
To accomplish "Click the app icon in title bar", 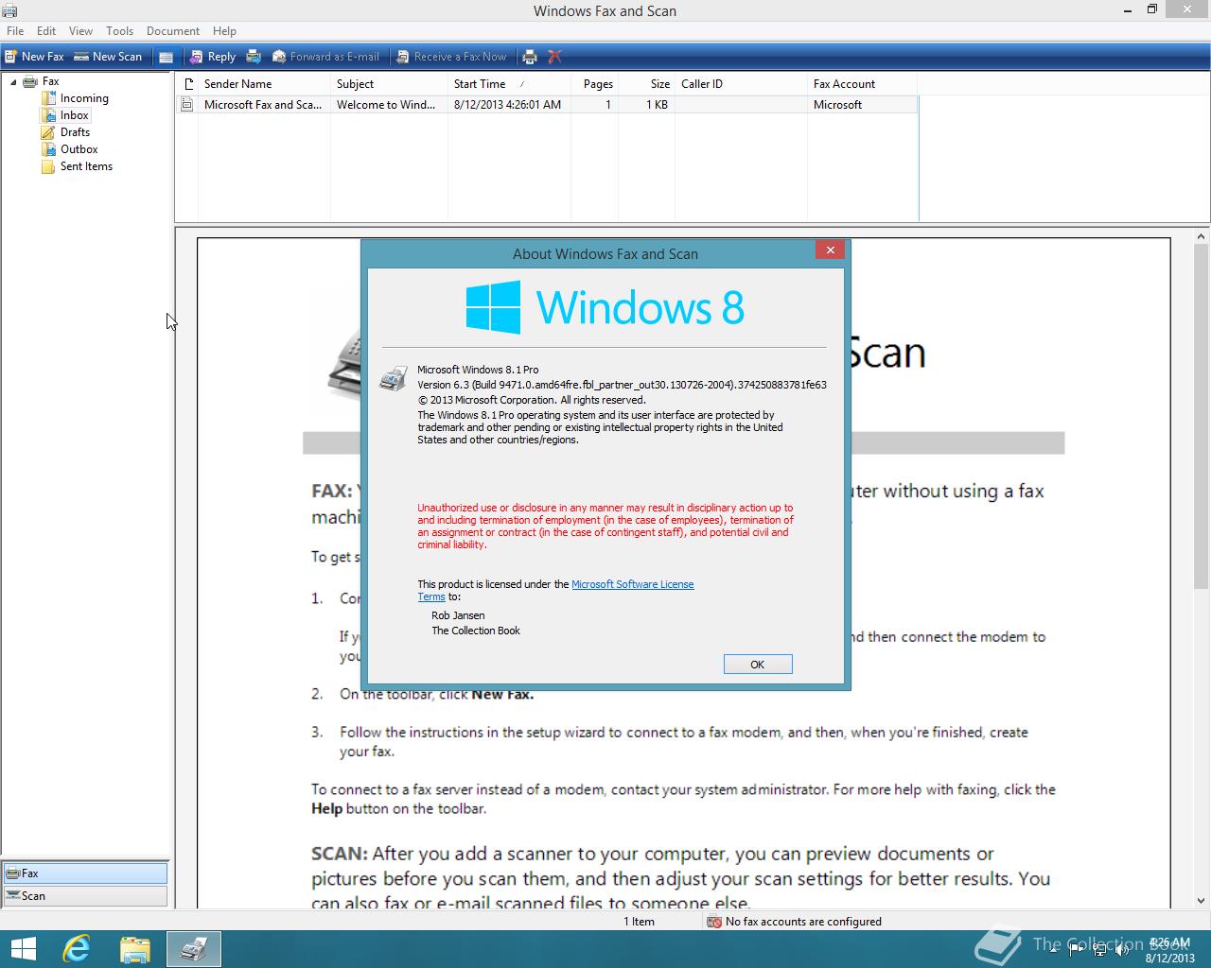I will coord(9,10).
